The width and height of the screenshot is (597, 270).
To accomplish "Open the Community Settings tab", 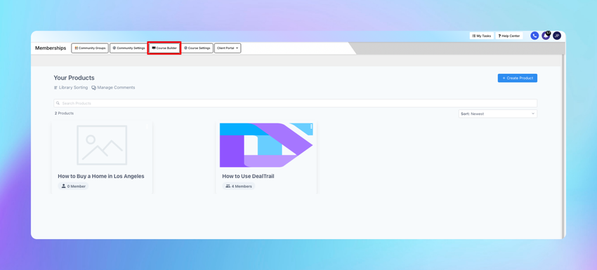I will coord(129,48).
